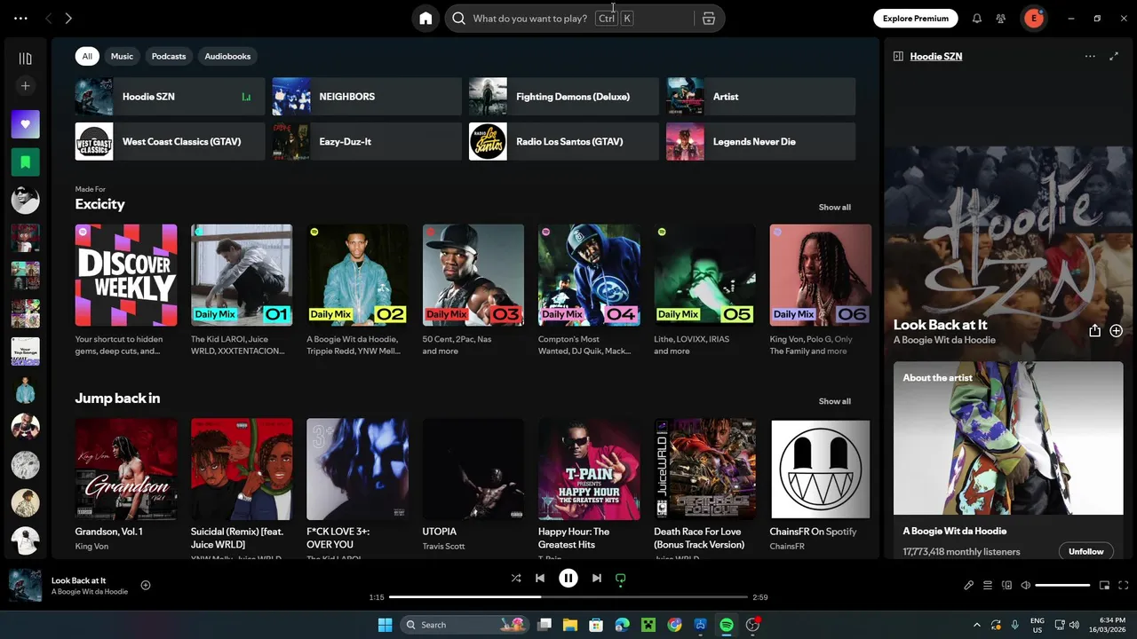
Task: Open the three-dot app menu
Action: tap(20, 18)
